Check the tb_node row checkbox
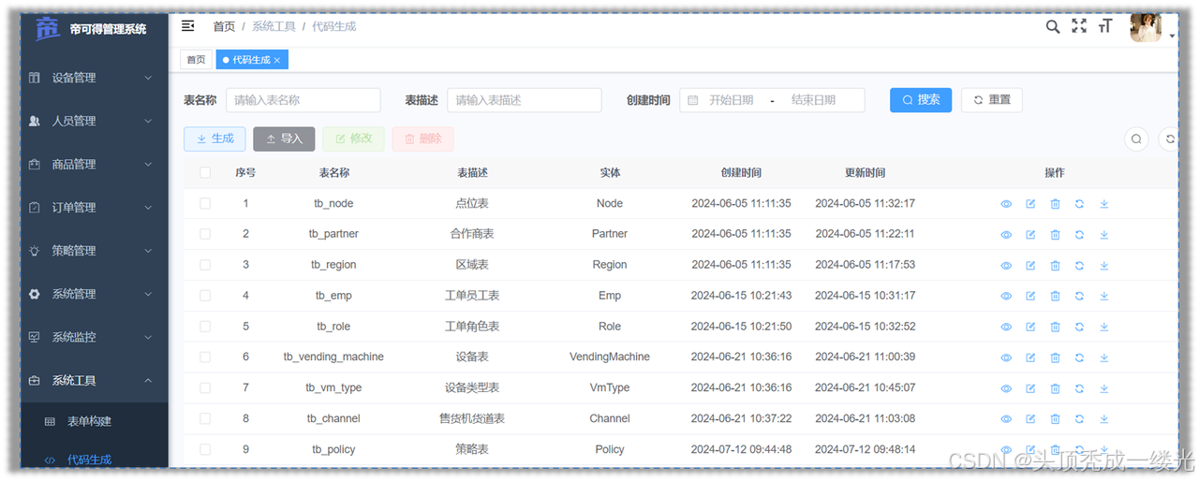The height and width of the screenshot is (481, 1199). [x=205, y=203]
